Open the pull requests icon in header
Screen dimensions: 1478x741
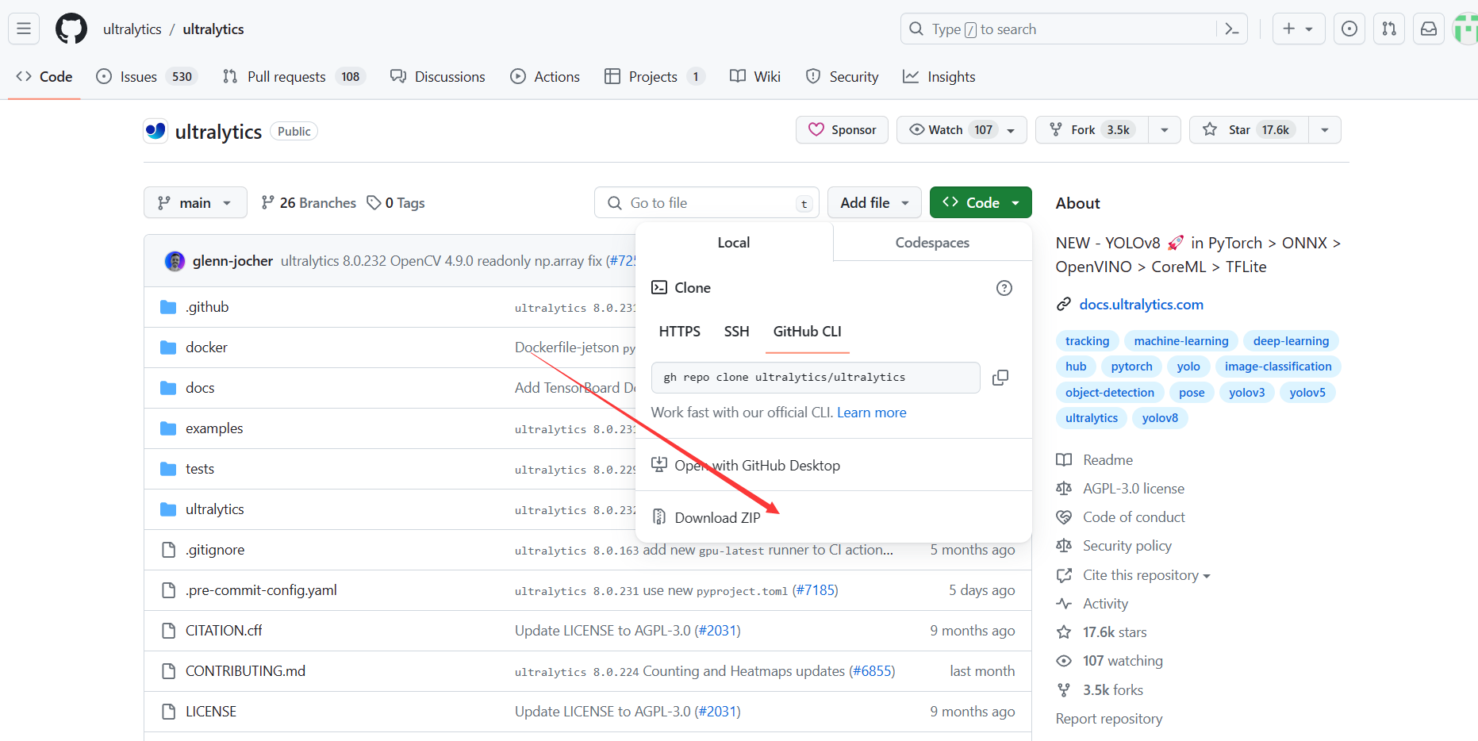point(1389,29)
